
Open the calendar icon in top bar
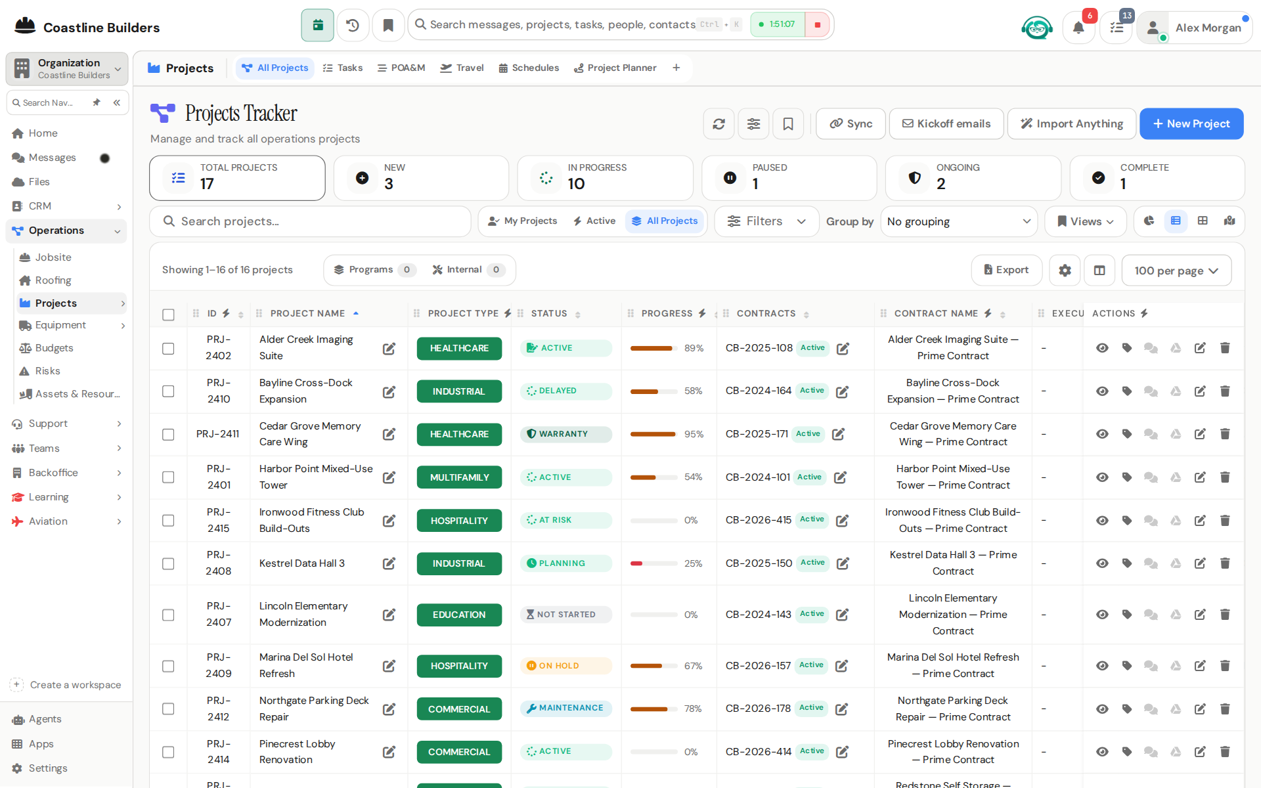point(317,25)
